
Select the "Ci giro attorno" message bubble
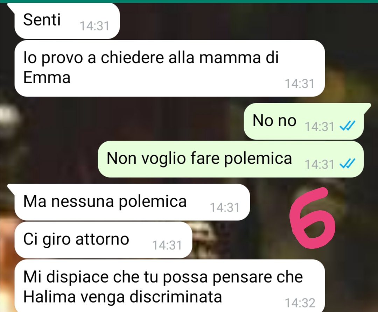pos(103,240)
